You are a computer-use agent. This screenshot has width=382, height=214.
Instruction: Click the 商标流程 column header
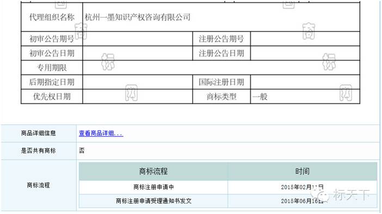pyautogui.click(x=153, y=171)
